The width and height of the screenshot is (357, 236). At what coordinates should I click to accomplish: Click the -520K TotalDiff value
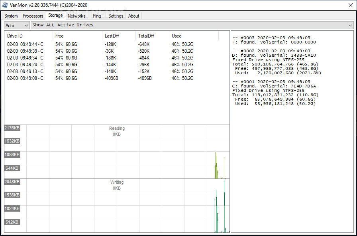[144, 51]
